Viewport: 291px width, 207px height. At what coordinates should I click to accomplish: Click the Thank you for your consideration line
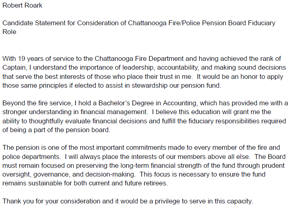pyautogui.click(x=128, y=201)
